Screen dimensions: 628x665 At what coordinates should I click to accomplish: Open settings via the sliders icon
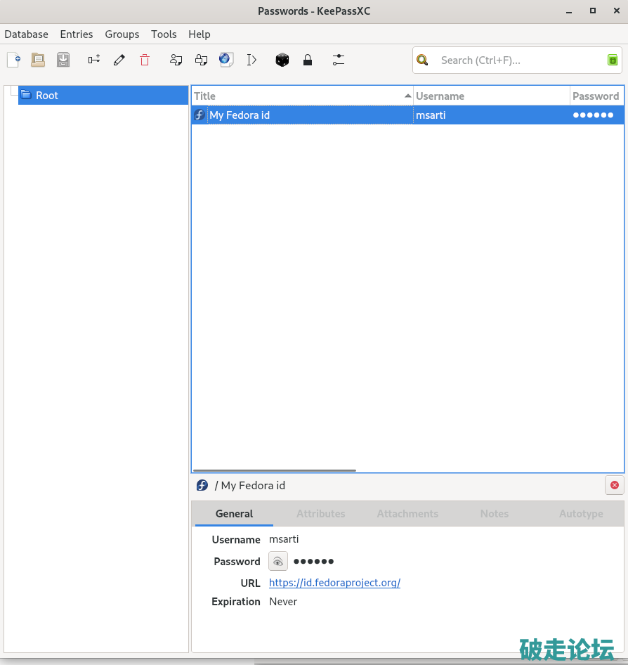pos(339,60)
